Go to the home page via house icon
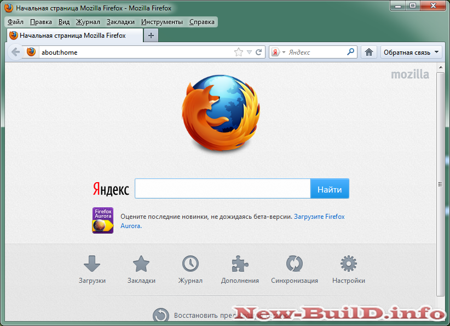Image resolution: width=450 pixels, height=326 pixels. [x=369, y=52]
